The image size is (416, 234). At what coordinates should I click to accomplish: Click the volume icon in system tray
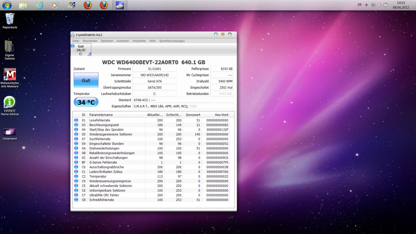pyautogui.click(x=379, y=5)
